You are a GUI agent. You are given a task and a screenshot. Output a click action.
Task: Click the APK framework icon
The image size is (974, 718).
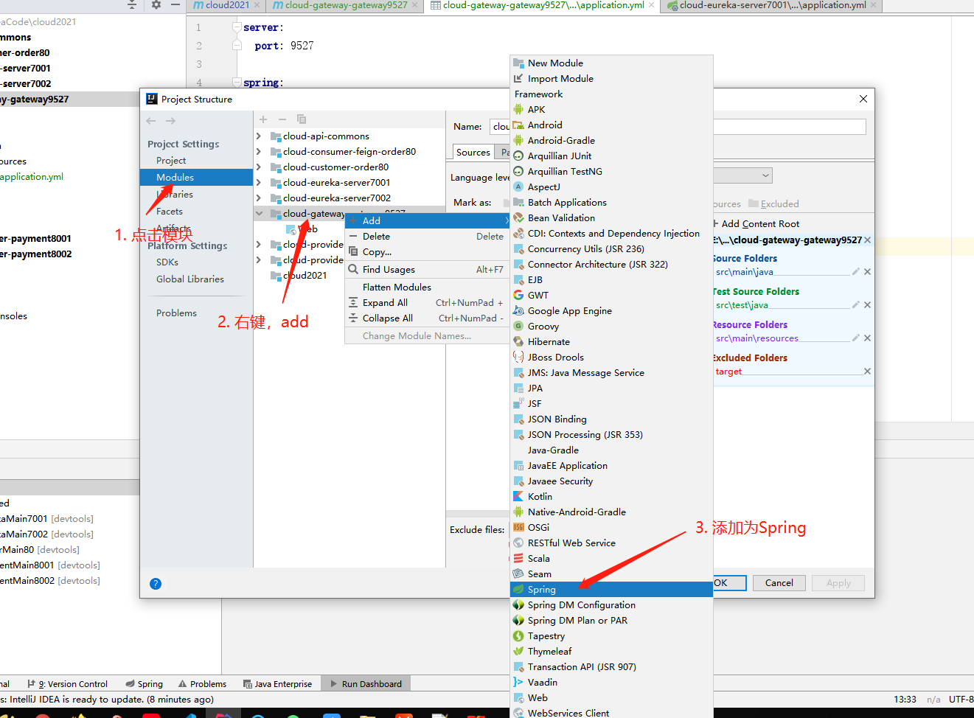point(518,110)
